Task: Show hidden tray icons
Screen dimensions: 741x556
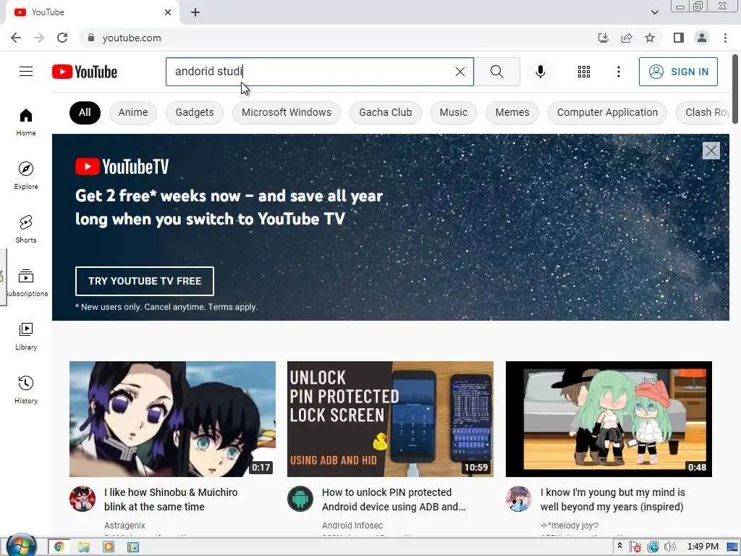Action: click(x=619, y=546)
